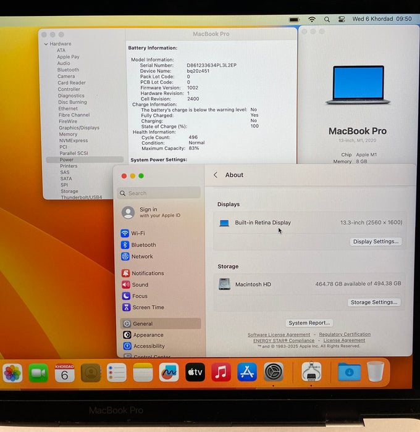The image size is (420, 432).
Task: Launch the Music app from the Dock
Action: click(x=221, y=372)
